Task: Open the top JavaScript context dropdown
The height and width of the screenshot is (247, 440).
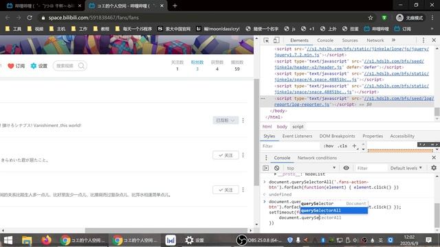Action: point(311,168)
